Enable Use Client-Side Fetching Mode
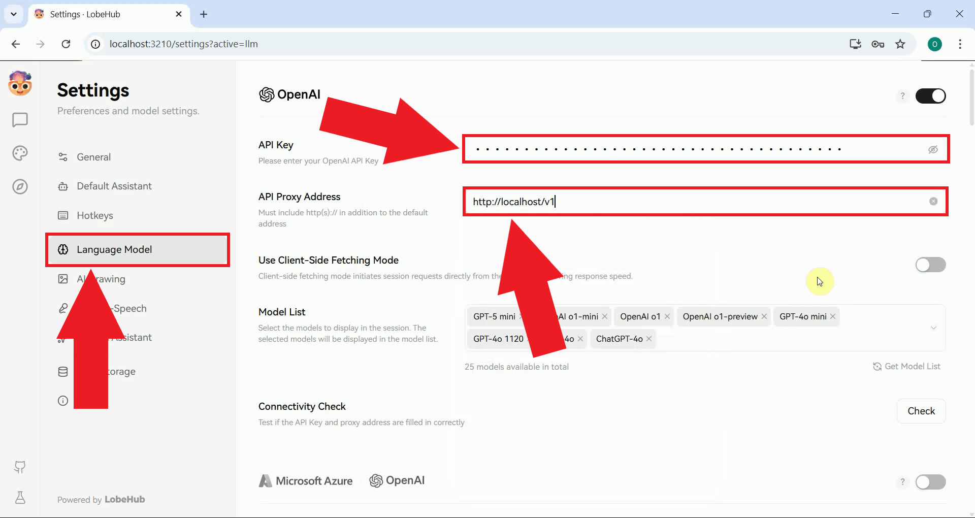 point(931,265)
